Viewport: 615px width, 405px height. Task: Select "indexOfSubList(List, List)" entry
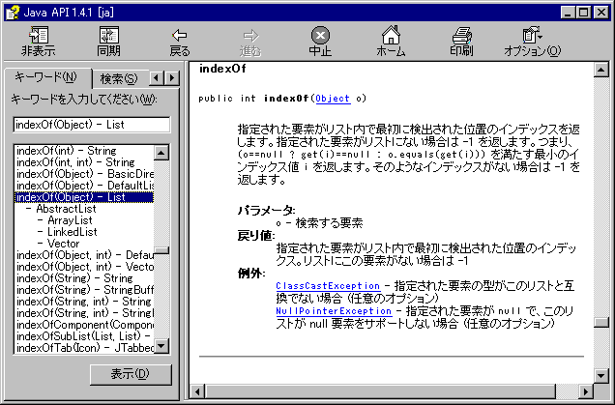[x=84, y=336]
